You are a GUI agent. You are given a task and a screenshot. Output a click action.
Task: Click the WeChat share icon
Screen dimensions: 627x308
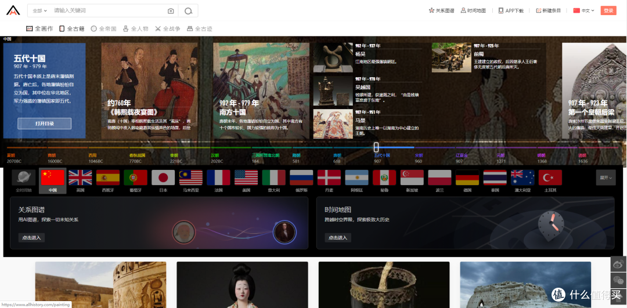tap(618, 280)
